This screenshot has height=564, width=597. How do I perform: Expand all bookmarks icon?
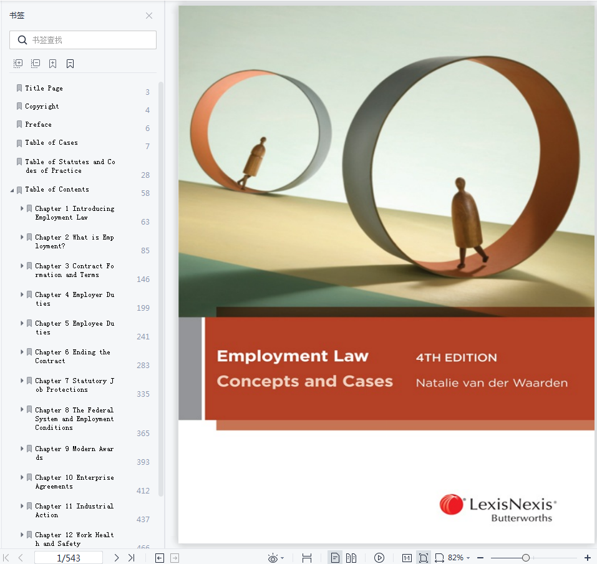[18, 64]
